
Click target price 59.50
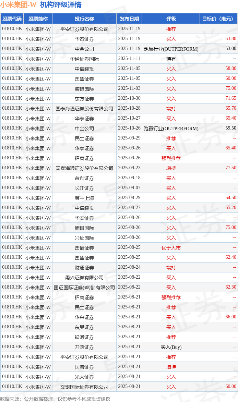pos(230,128)
